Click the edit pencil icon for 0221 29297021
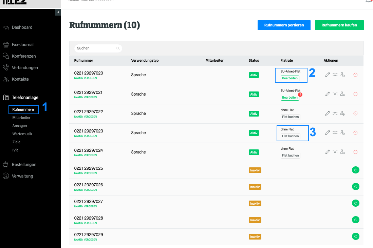Screen dimensions: 373x248 (328, 94)
